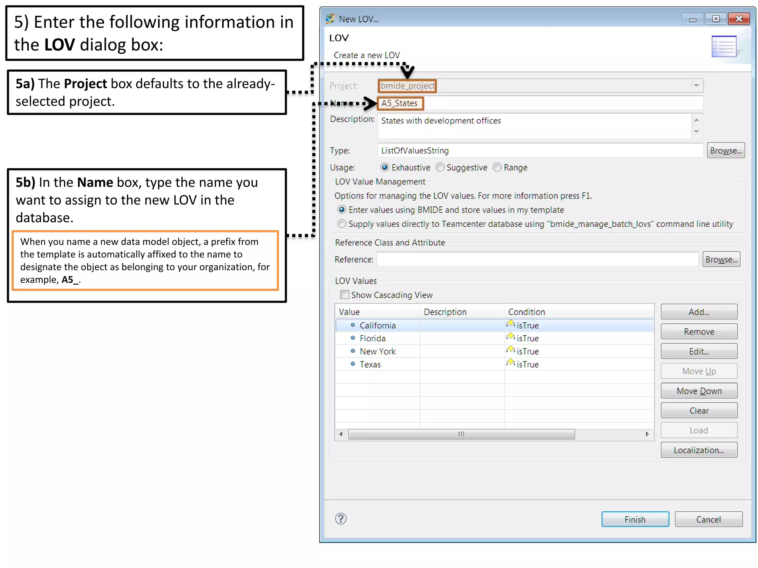This screenshot has height=568, width=758.
Task: Enable Show Cascading View checkbox
Action: click(x=345, y=295)
